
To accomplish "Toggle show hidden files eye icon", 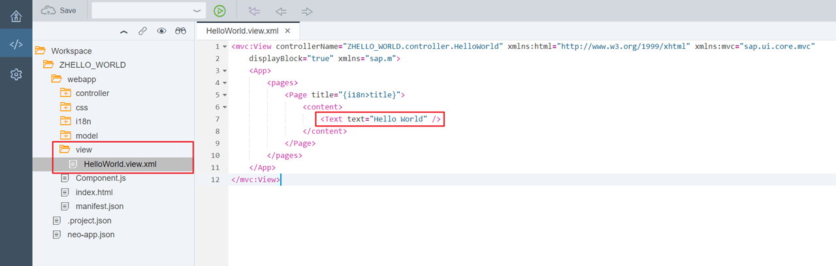I will [x=161, y=31].
